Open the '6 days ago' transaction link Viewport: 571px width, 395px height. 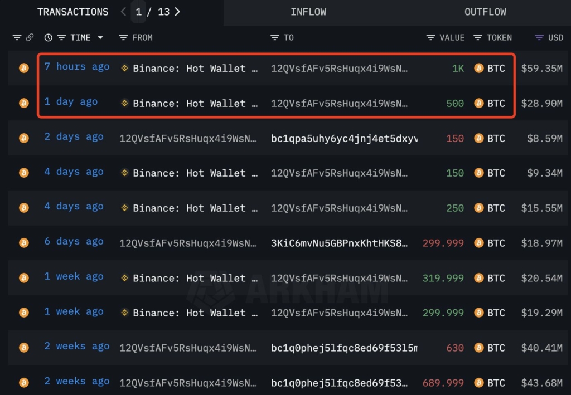point(74,241)
